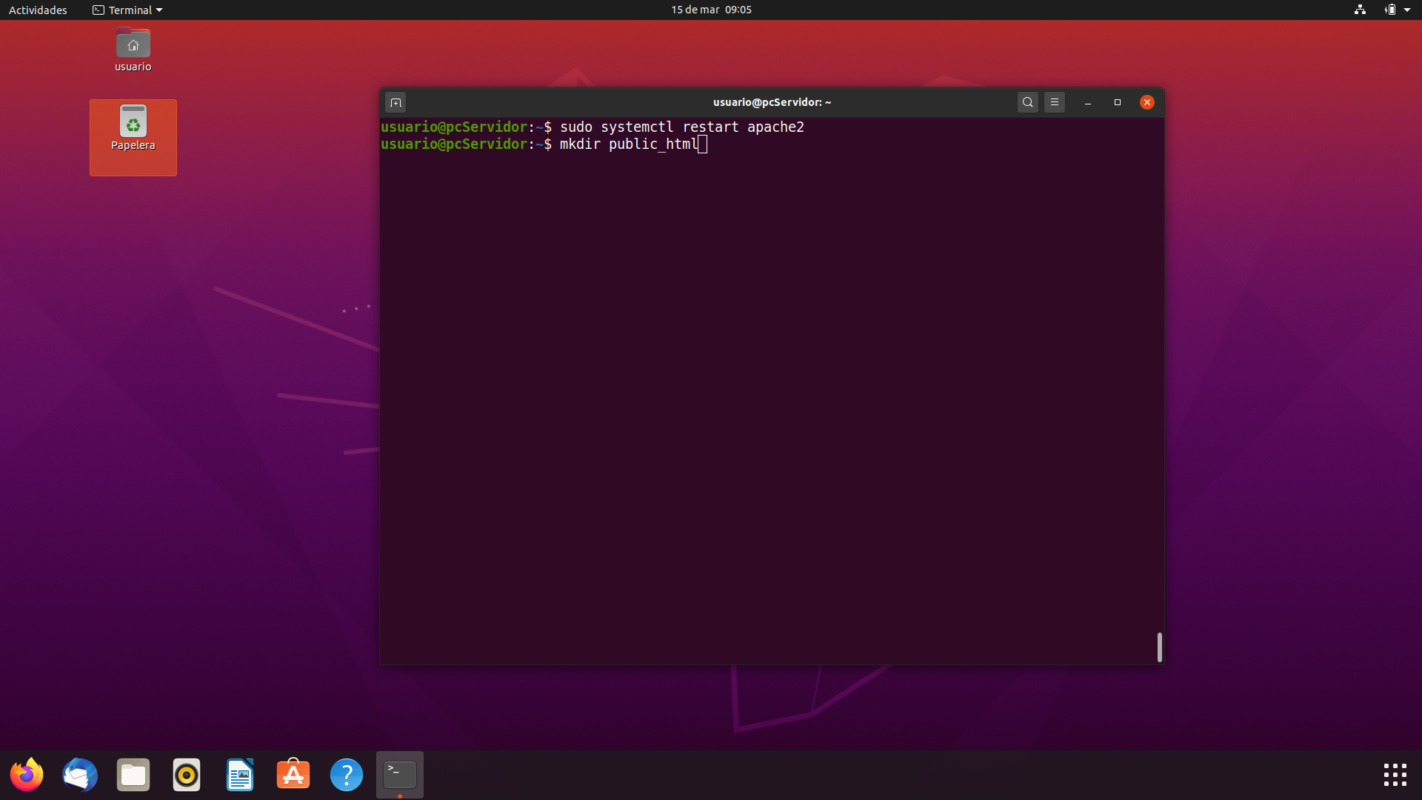Open the Files manager in the dock
This screenshot has width=1422, height=800.
coord(133,775)
